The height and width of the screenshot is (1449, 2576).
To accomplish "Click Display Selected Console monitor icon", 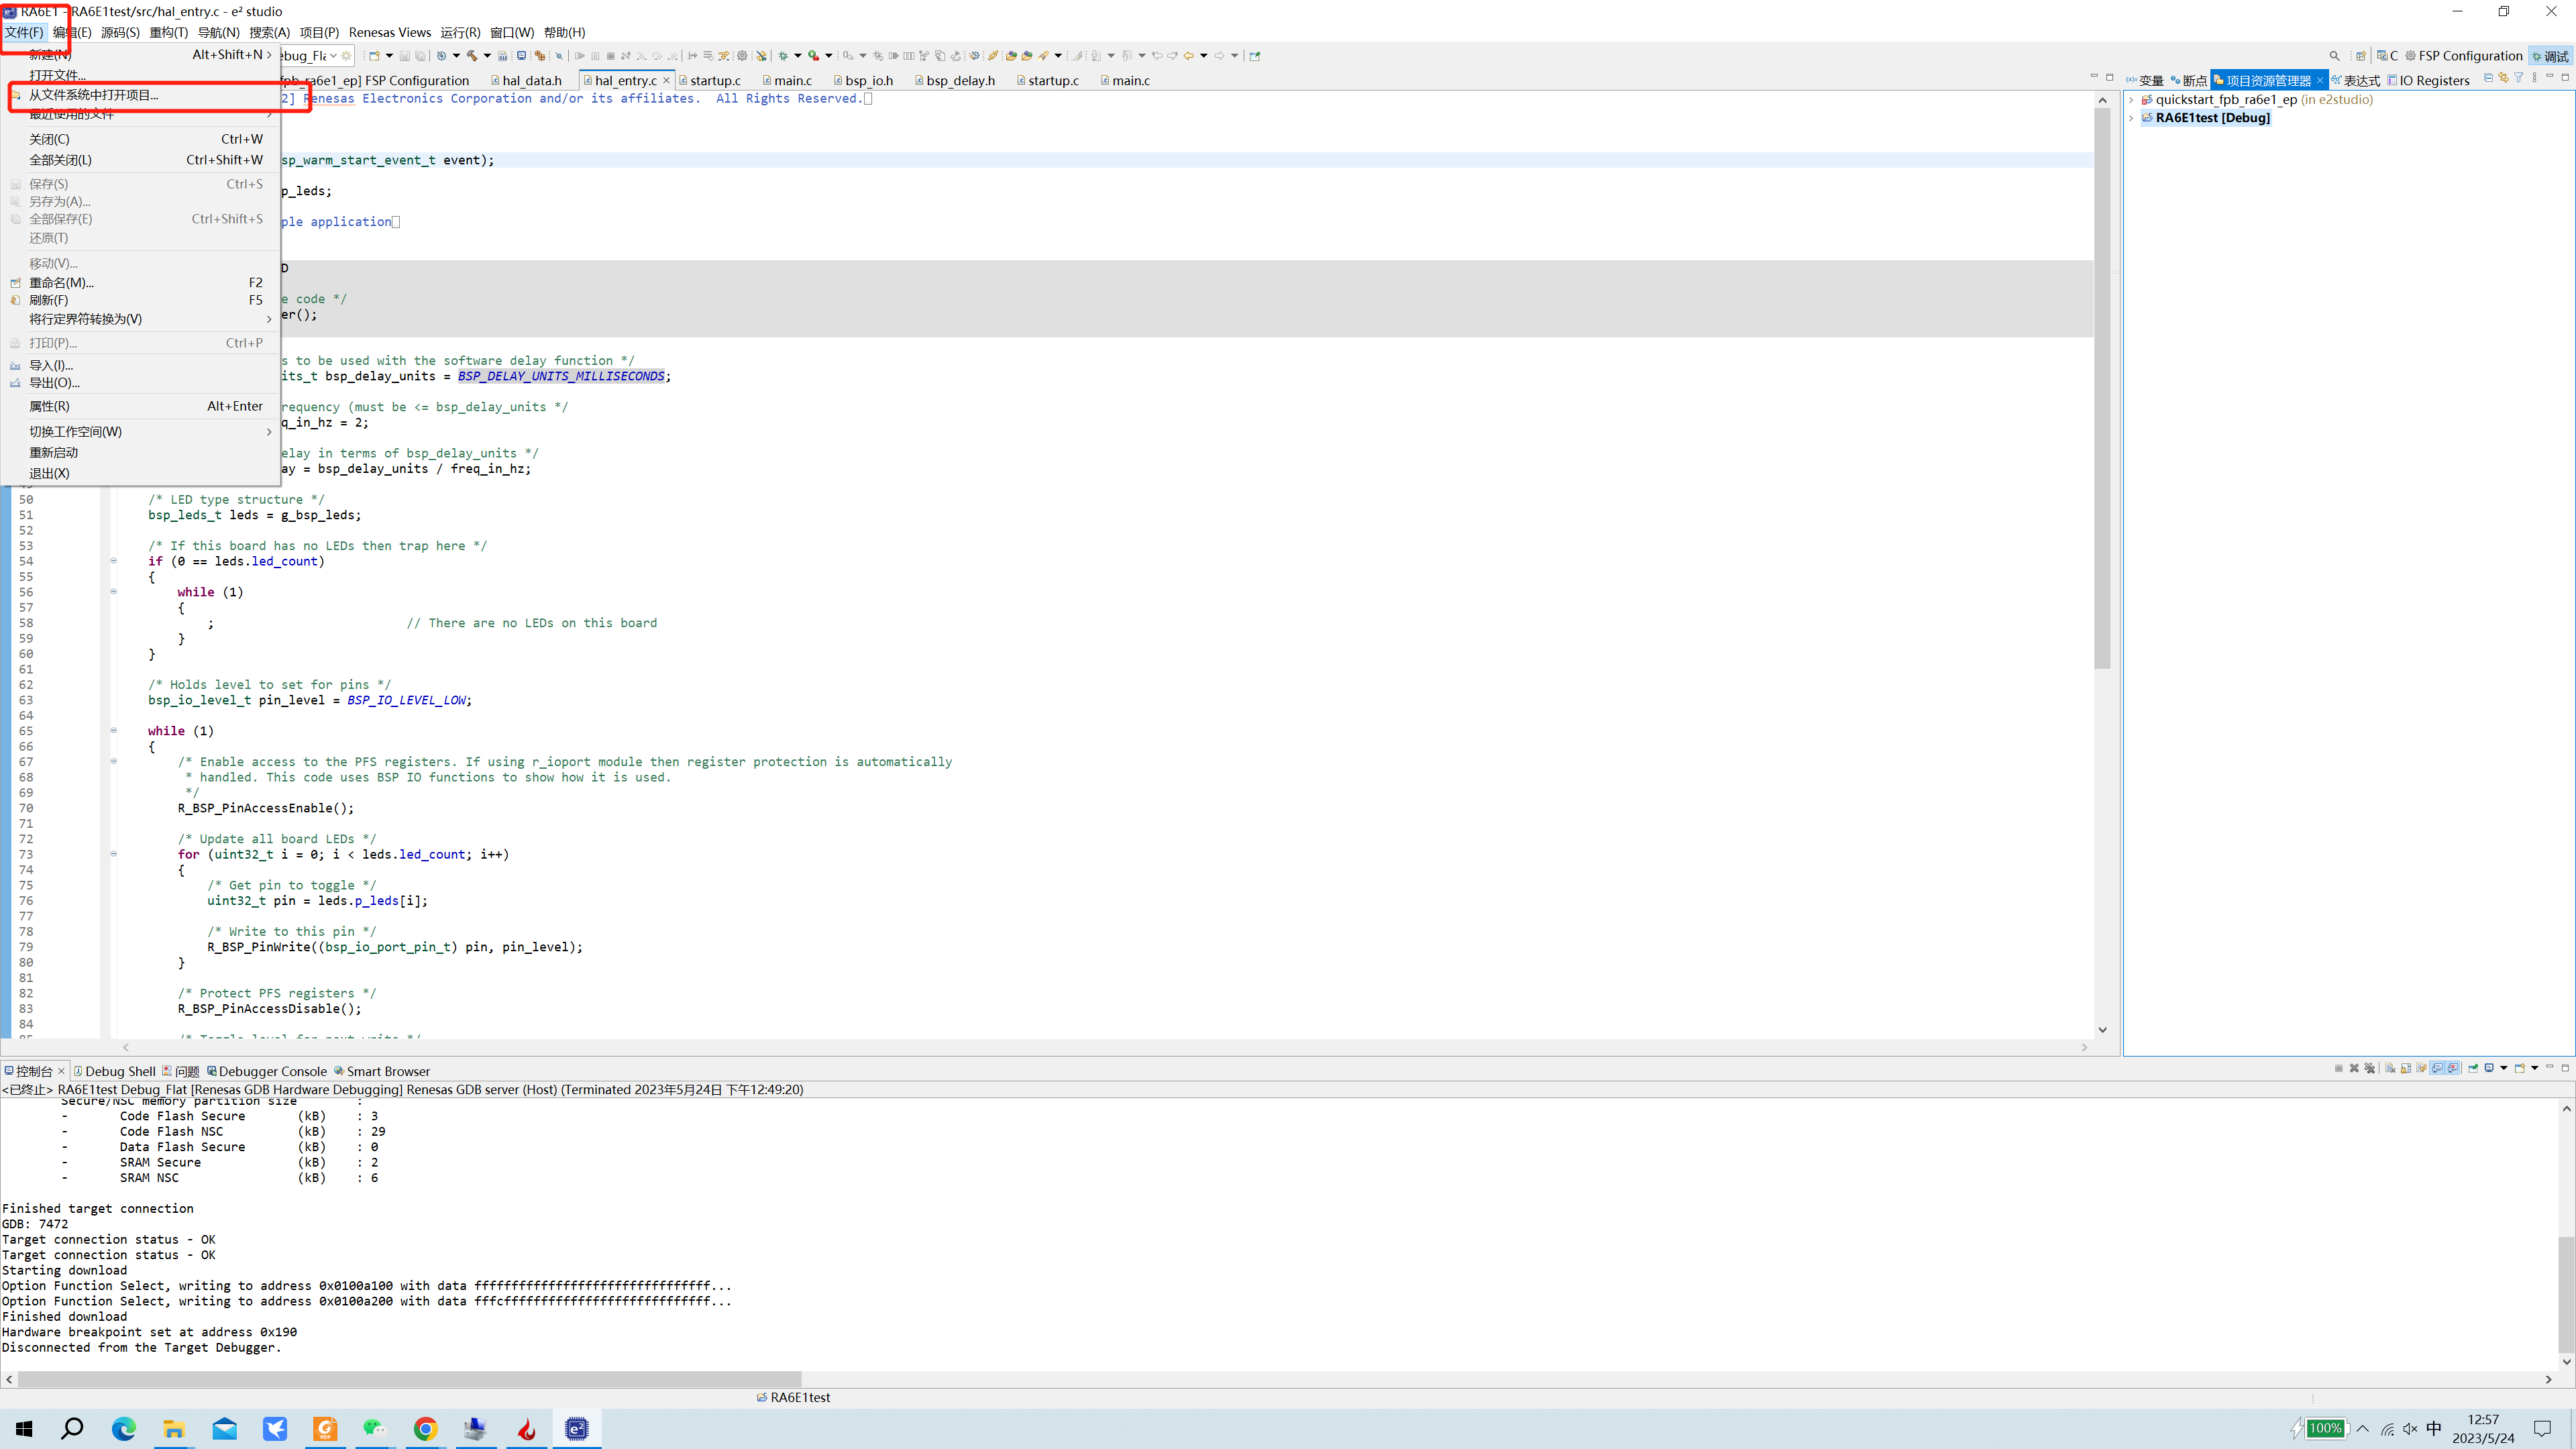I will coord(2489,1068).
